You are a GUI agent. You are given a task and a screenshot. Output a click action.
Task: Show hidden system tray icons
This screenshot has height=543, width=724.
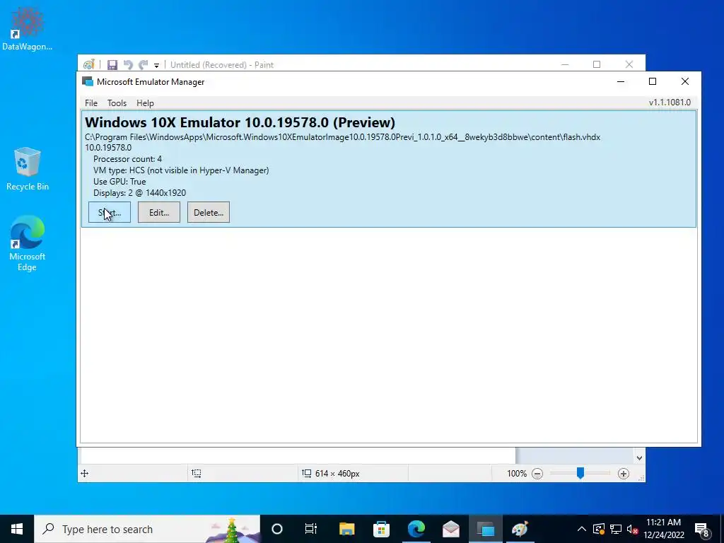click(x=582, y=529)
